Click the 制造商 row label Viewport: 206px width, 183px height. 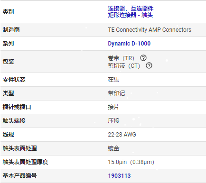11,30
